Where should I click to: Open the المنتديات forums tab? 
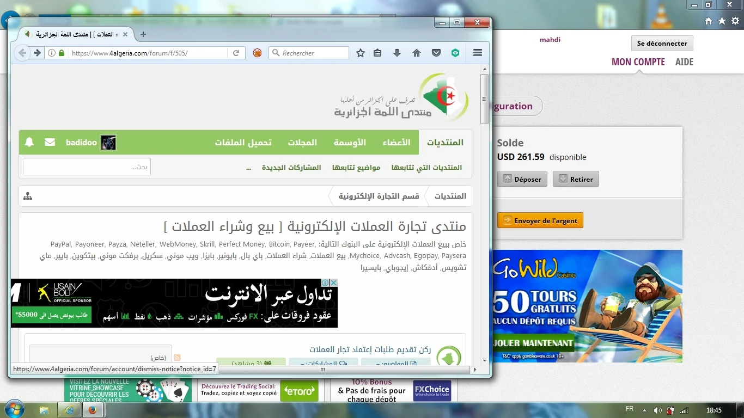(445, 143)
